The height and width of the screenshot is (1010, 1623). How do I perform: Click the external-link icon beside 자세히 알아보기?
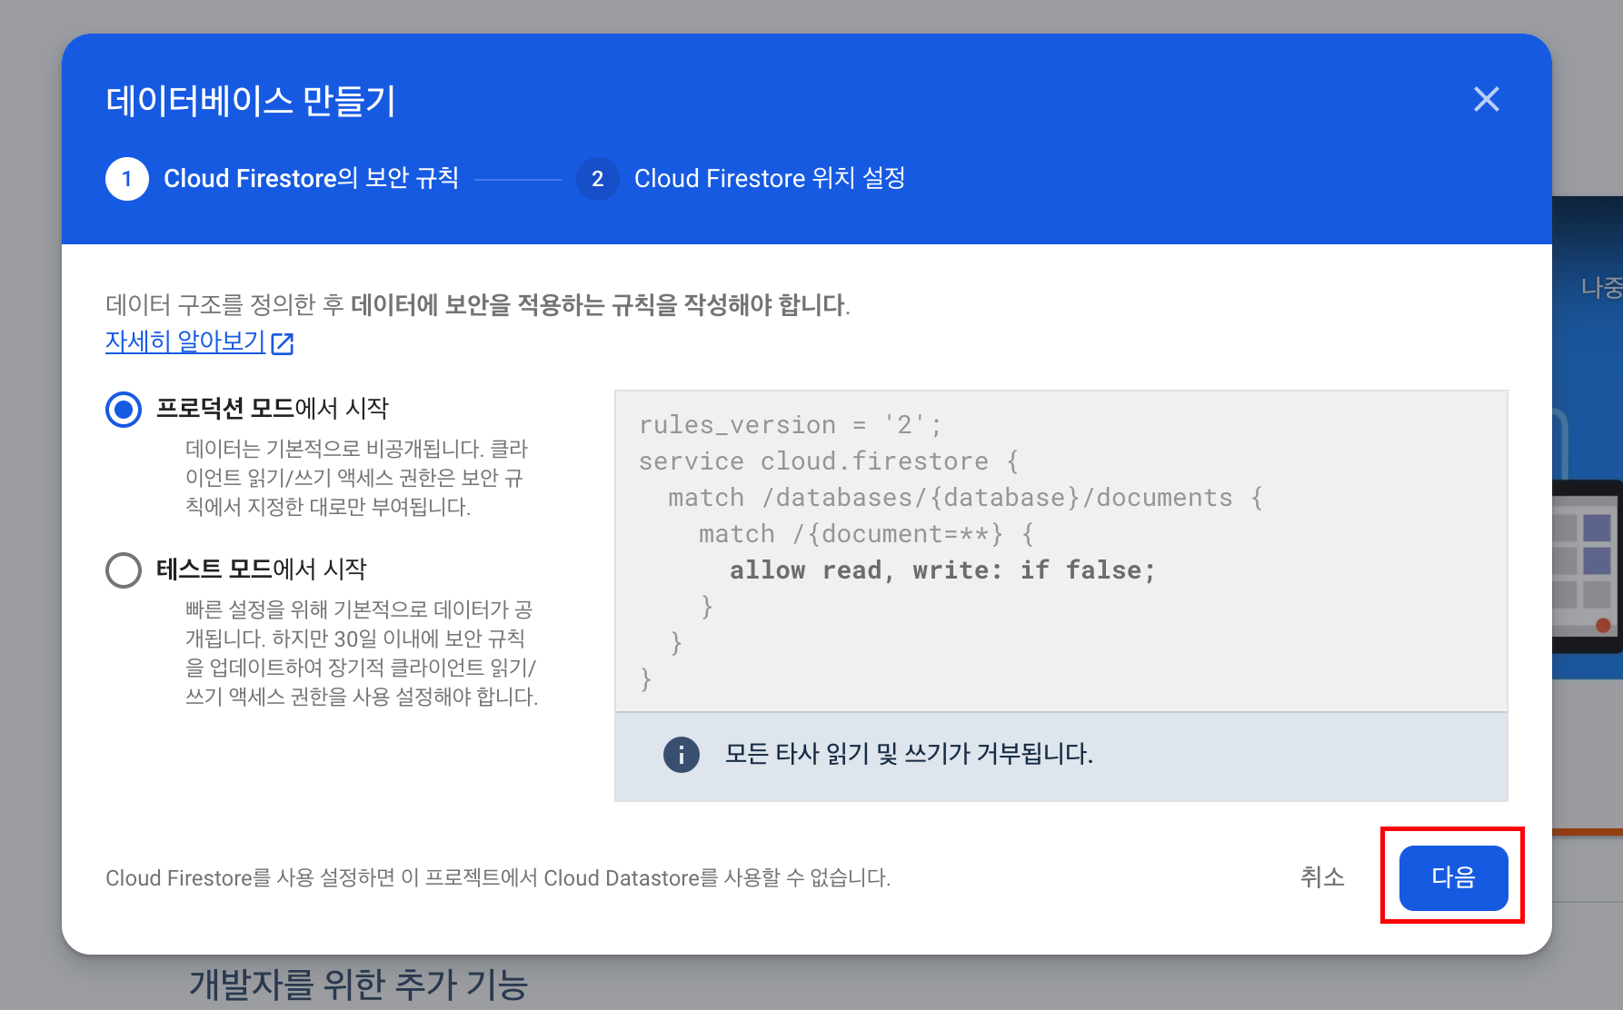point(283,343)
